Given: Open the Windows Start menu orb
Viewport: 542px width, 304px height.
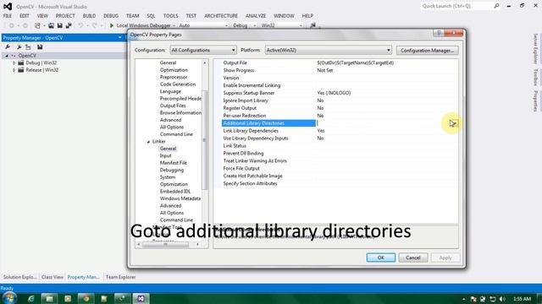Looking at the screenshot, I should [9, 298].
